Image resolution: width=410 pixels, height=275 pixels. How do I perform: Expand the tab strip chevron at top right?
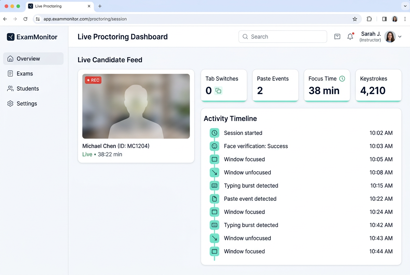405,6
